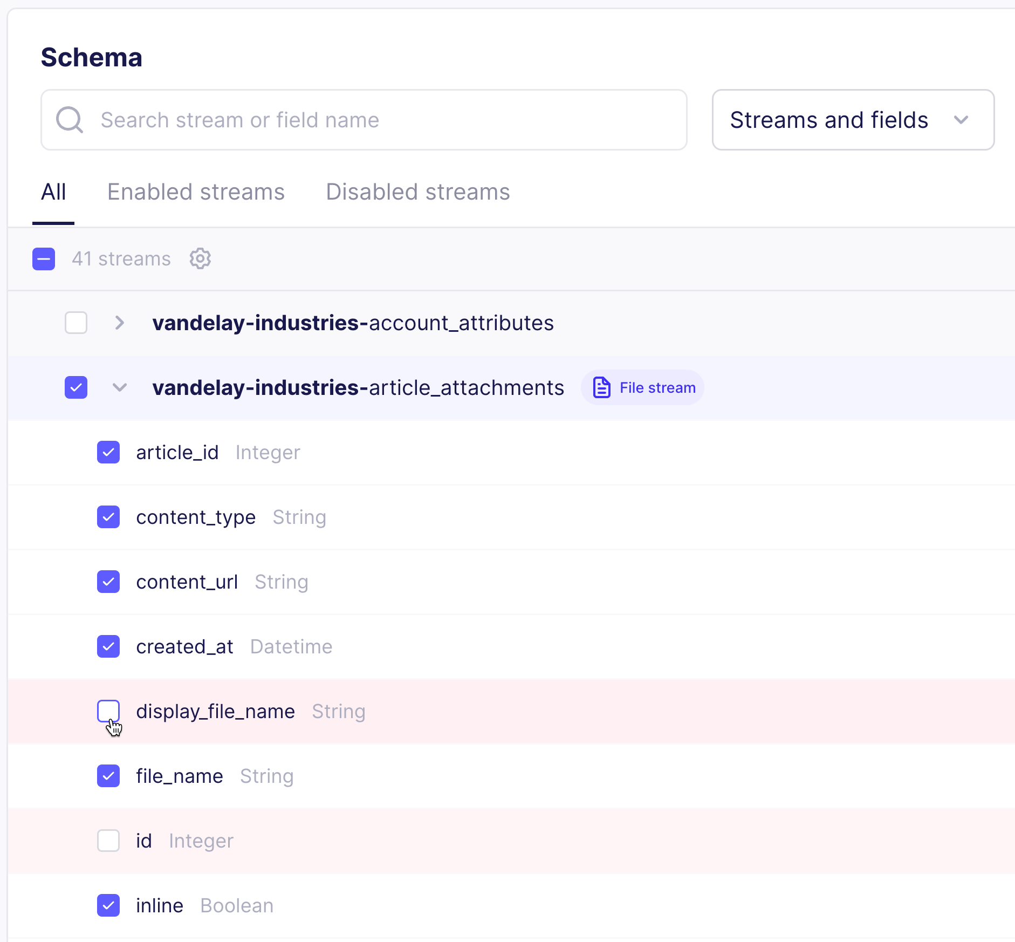Disable the article_id field

click(x=108, y=452)
